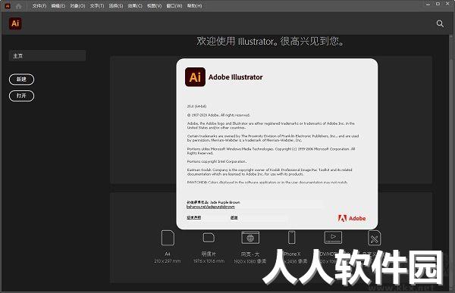This screenshot has width=455, height=293.
Task: Click the Ai icon in the About dialog
Action: pos(195,77)
